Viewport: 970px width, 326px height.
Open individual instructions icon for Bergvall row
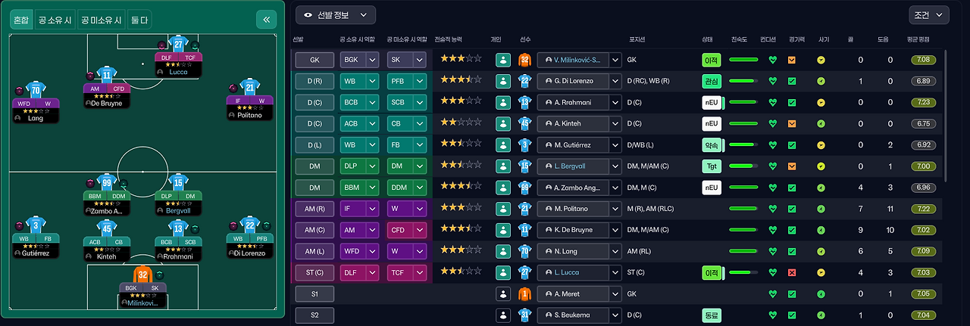[502, 166]
